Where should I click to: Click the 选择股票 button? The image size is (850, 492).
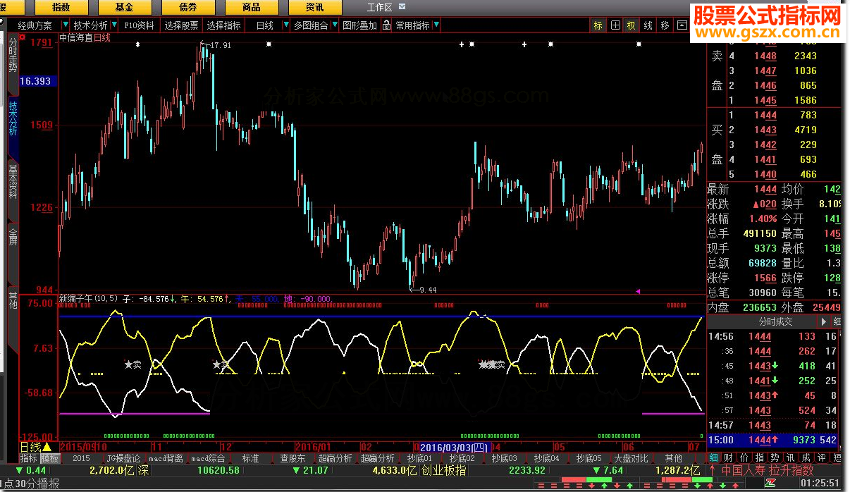pos(181,25)
